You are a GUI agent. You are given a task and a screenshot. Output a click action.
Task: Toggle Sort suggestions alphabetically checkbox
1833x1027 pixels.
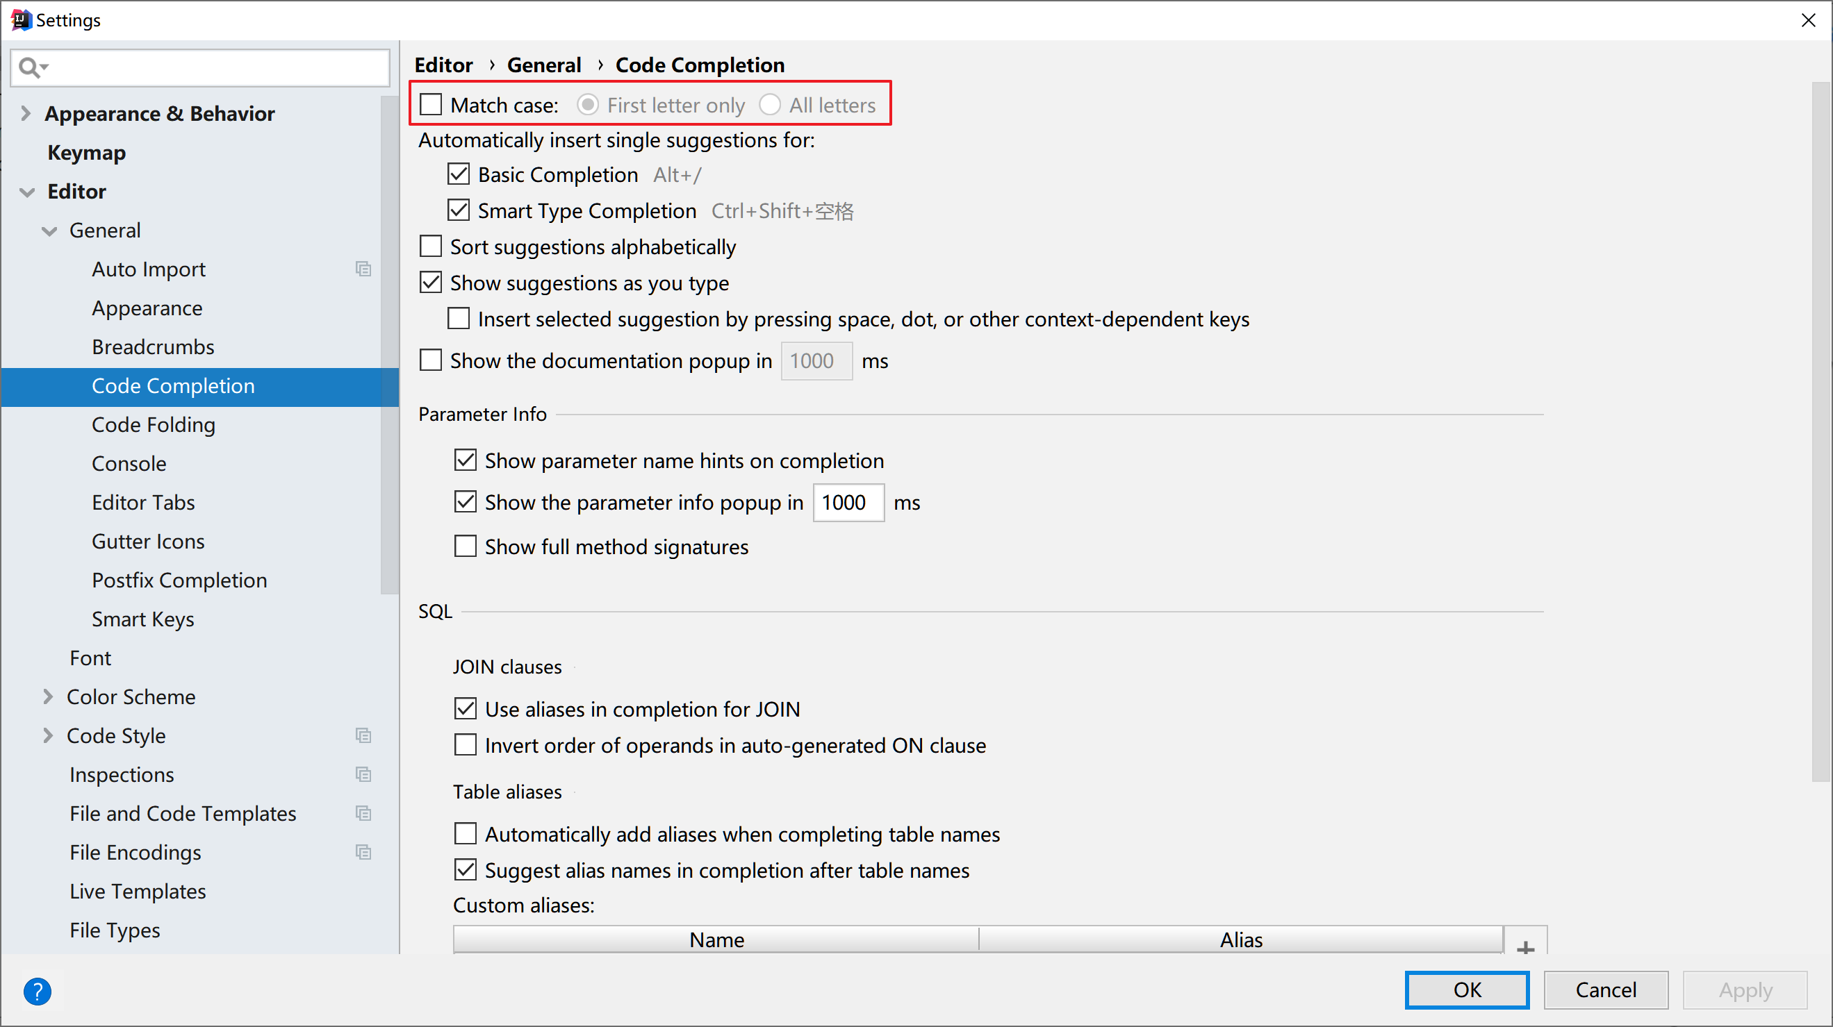click(431, 247)
